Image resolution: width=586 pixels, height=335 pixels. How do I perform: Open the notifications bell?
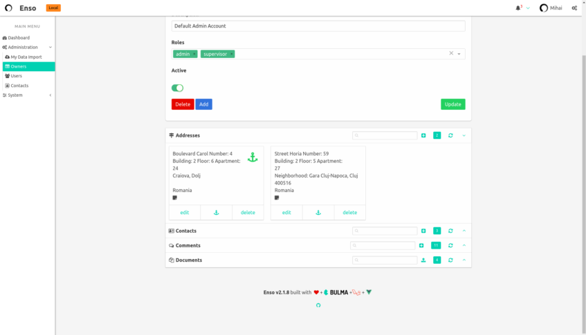coord(518,8)
